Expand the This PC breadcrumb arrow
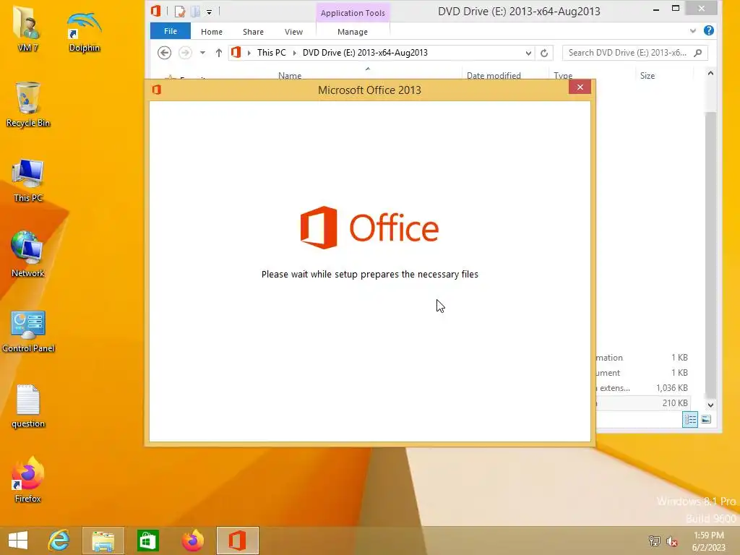Image resolution: width=740 pixels, height=555 pixels. 295,53
